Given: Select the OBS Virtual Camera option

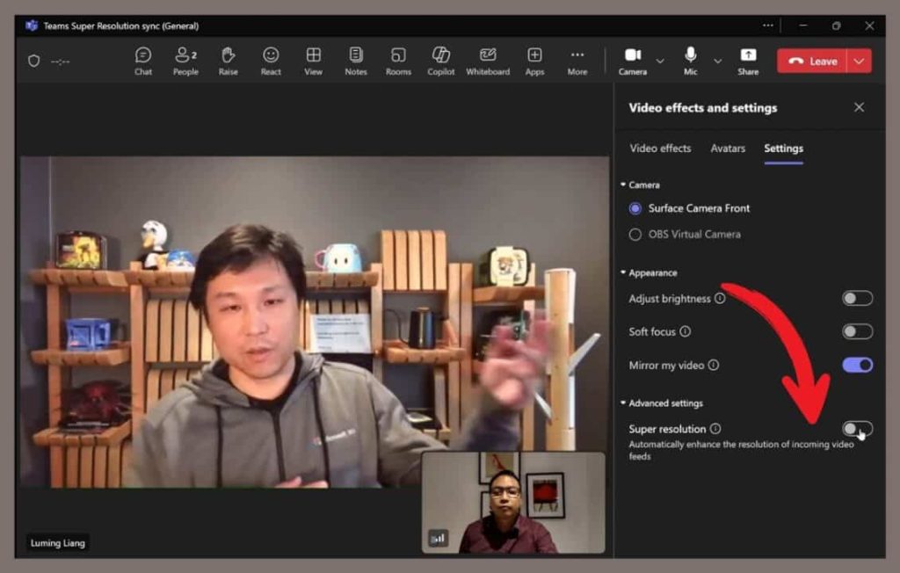Looking at the screenshot, I should 635,235.
